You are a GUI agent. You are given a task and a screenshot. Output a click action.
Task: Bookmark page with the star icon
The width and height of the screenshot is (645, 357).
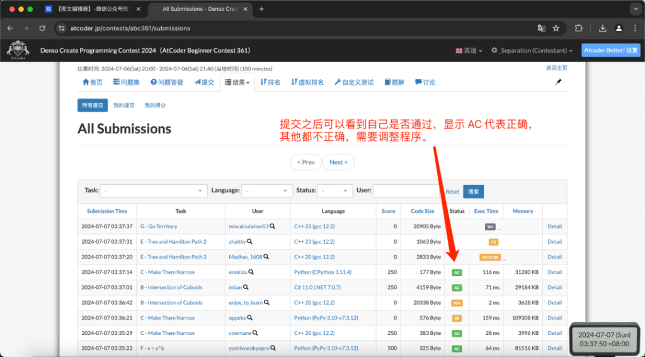click(x=556, y=28)
